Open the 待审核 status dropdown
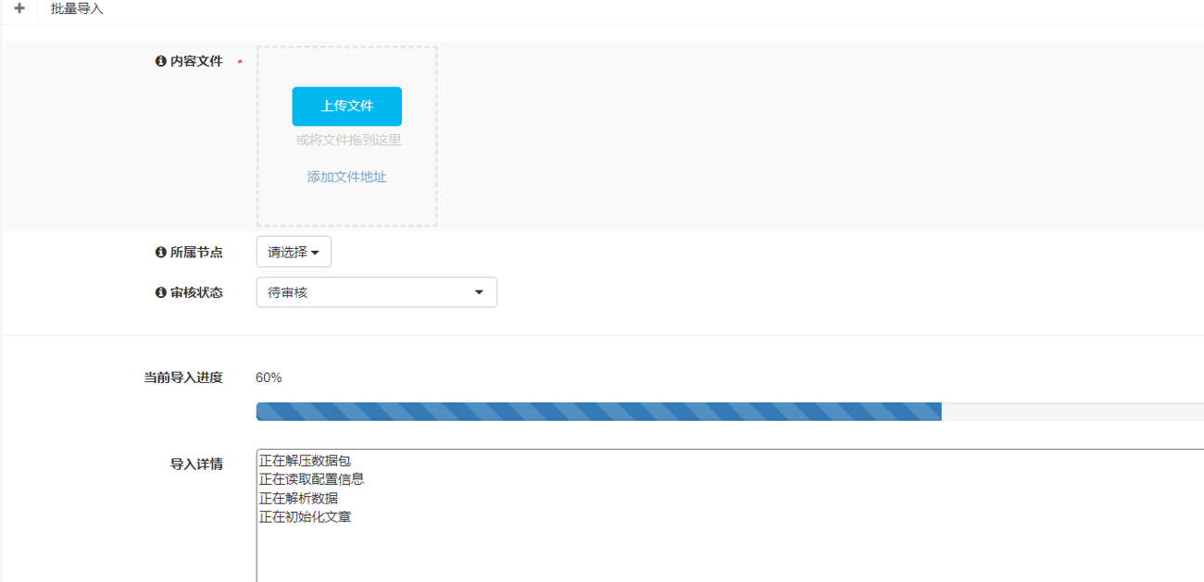1204x582 pixels. click(x=376, y=292)
